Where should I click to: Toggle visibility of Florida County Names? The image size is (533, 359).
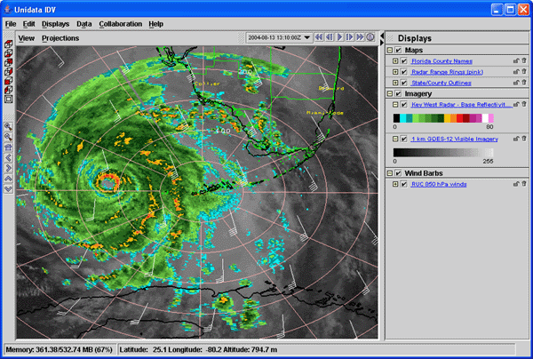click(x=403, y=60)
